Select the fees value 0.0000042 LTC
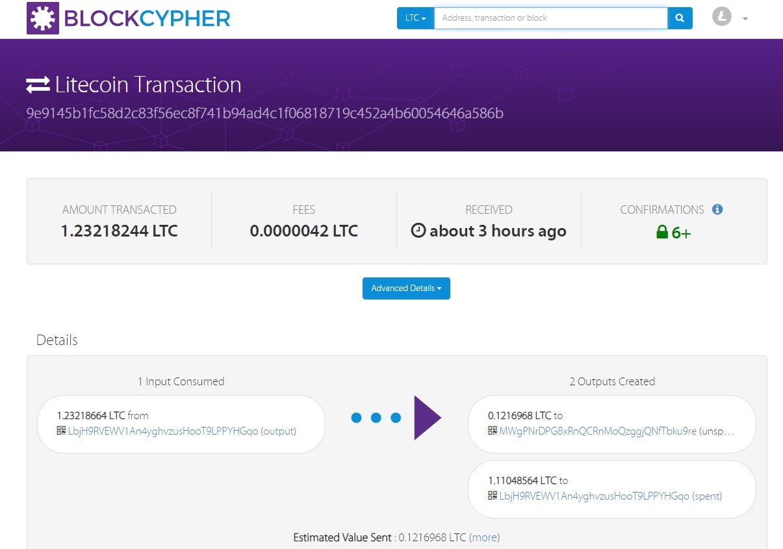 [303, 231]
